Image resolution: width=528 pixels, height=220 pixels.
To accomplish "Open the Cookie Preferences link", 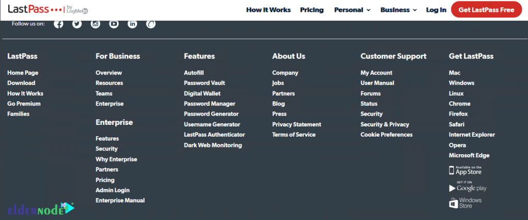I will click(387, 135).
